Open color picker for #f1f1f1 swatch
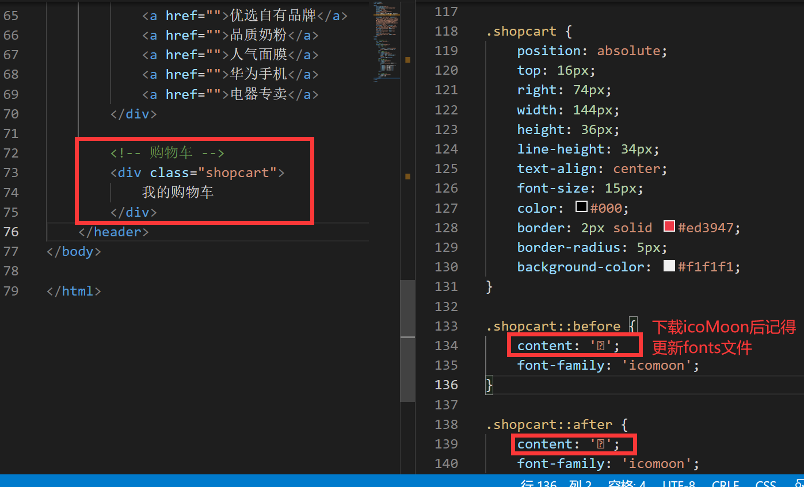 coord(669,266)
